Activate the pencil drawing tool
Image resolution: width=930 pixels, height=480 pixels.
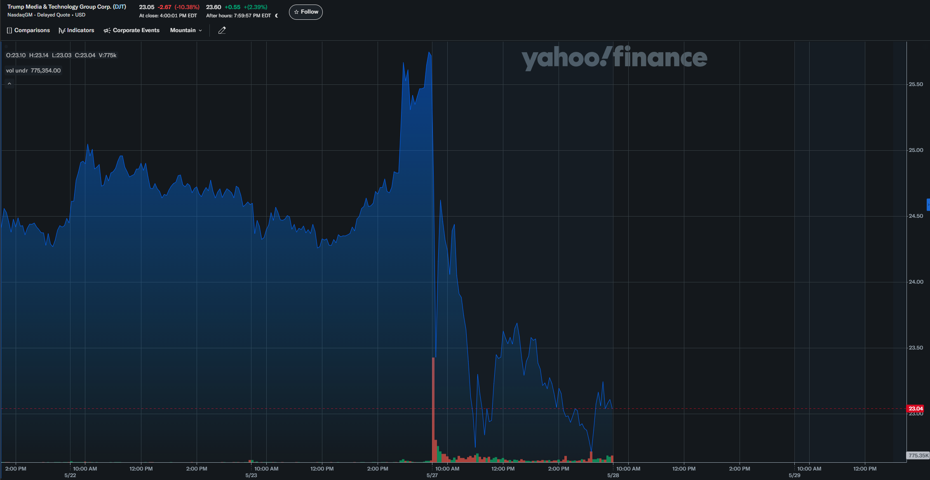pos(222,30)
